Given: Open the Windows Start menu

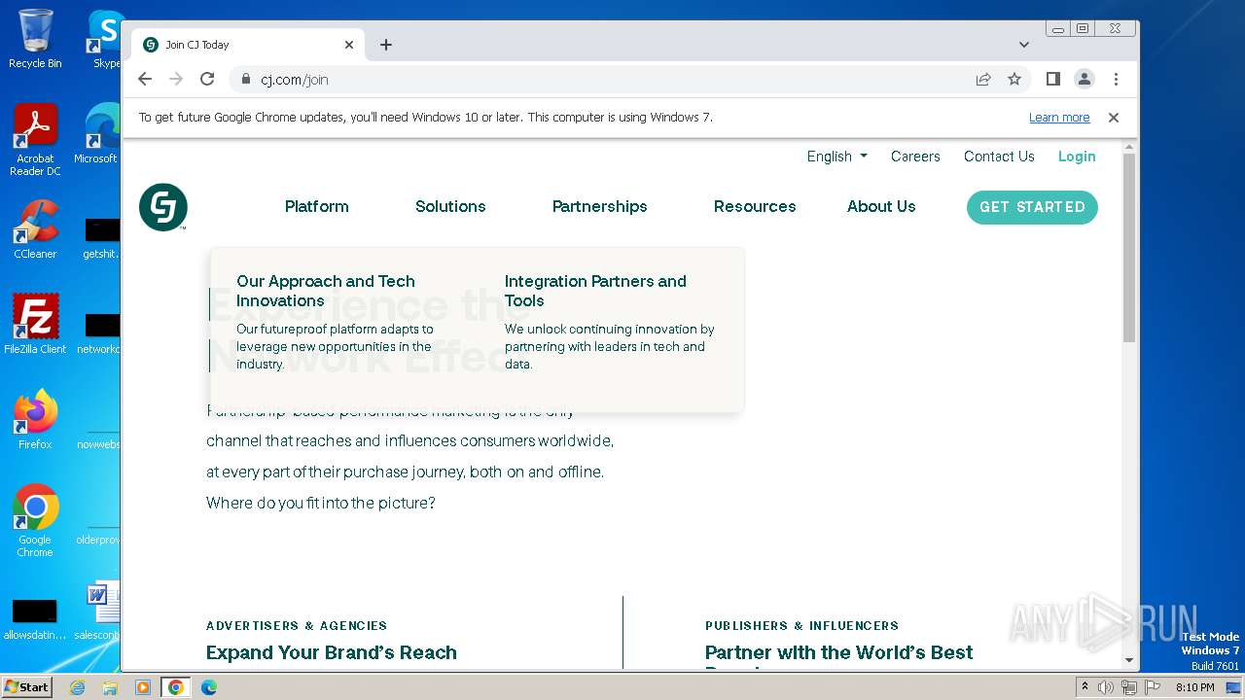Looking at the screenshot, I should tap(26, 686).
